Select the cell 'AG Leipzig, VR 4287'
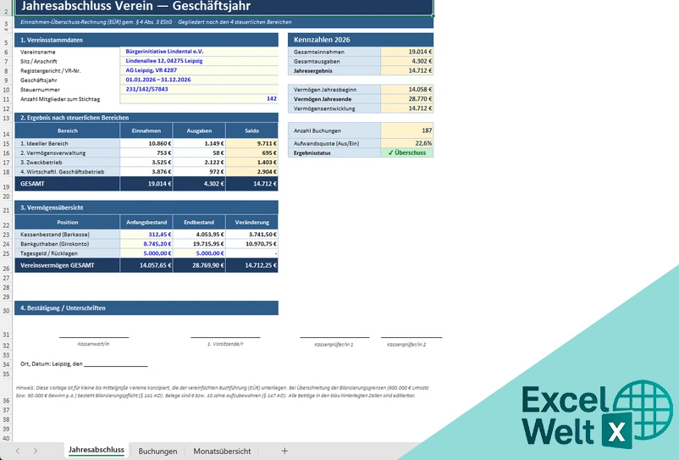The height and width of the screenshot is (460, 679). [x=199, y=70]
